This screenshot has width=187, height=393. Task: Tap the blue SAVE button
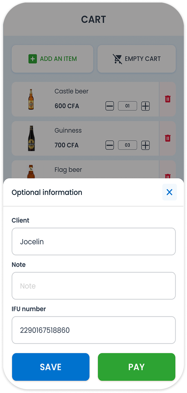[51, 367]
